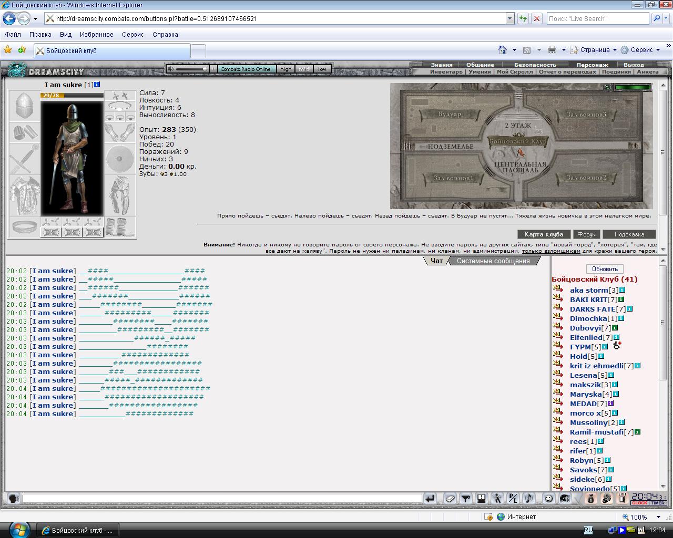Open IE Сервис toolbar dropdown
Screen dimensions: 673x538
(640, 50)
